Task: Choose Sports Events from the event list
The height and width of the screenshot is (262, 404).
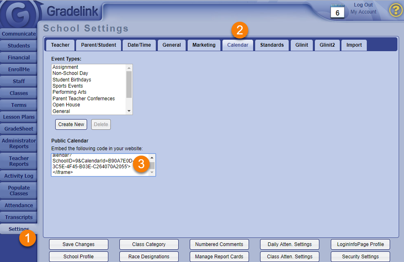Action: pyautogui.click(x=68, y=86)
